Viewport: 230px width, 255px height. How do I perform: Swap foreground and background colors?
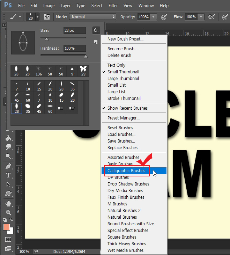click(x=11, y=220)
